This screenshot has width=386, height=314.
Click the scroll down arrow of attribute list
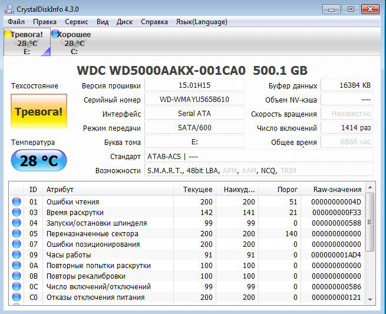click(370, 299)
